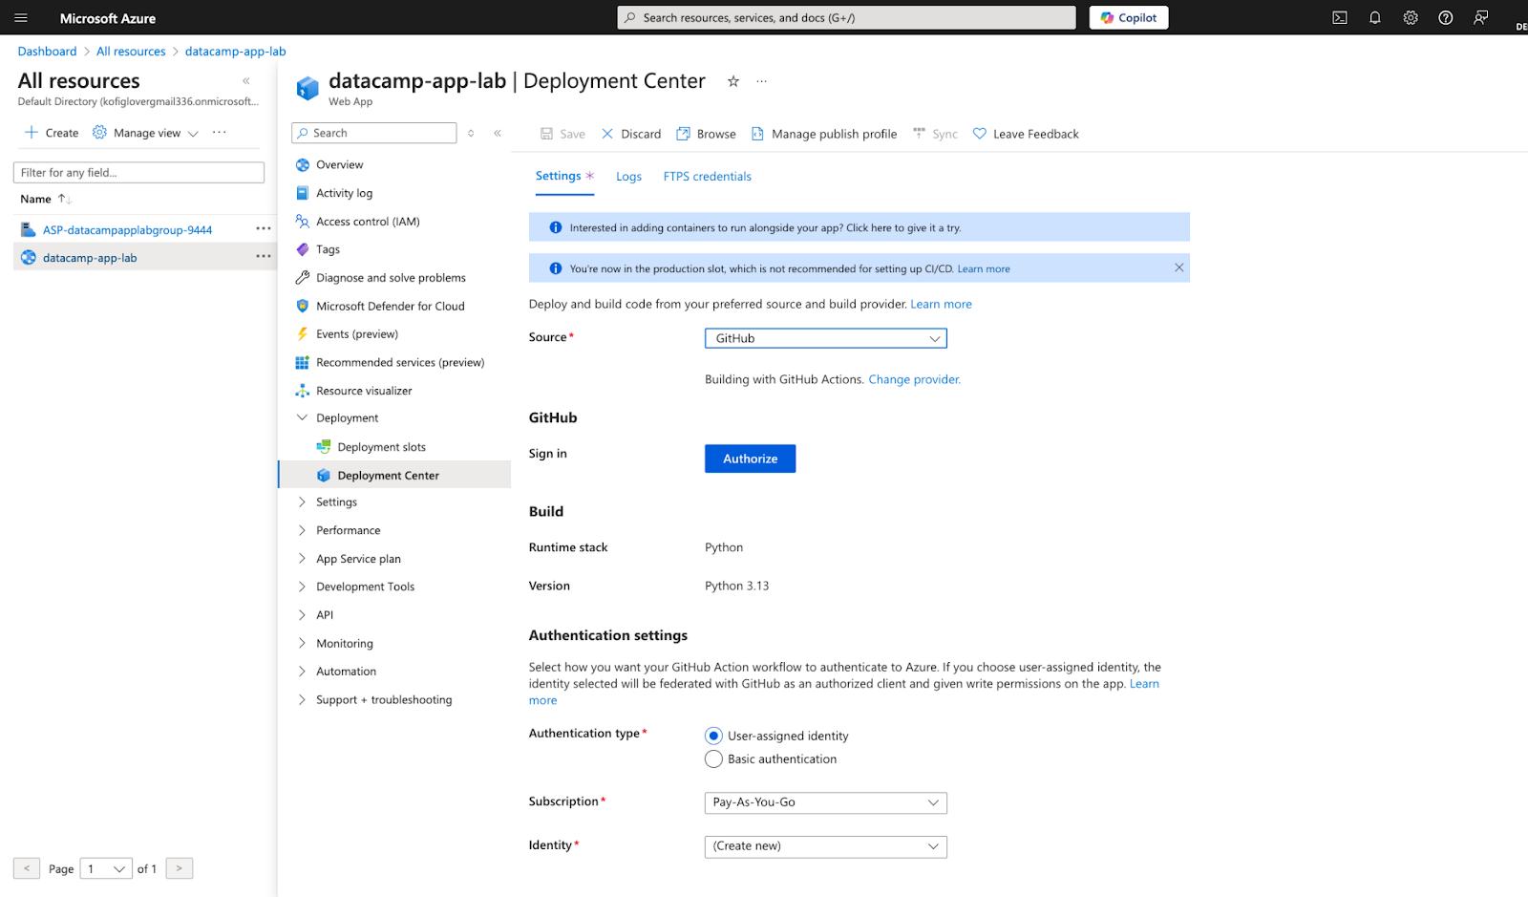Open portal settings gear icon
The width and height of the screenshot is (1528, 897).
click(1411, 17)
